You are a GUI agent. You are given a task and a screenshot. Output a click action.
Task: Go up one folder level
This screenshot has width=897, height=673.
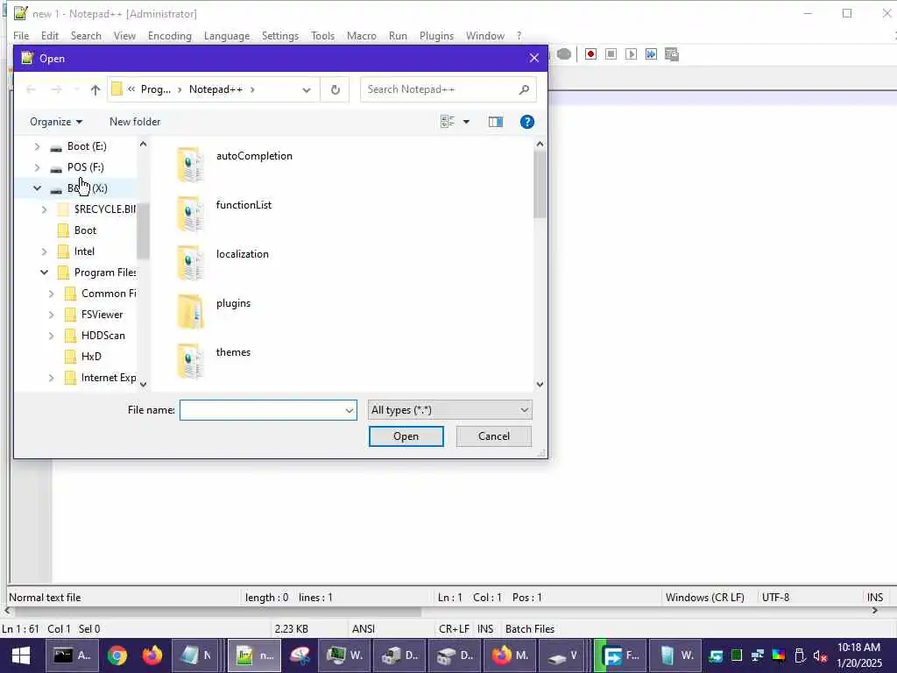point(95,90)
